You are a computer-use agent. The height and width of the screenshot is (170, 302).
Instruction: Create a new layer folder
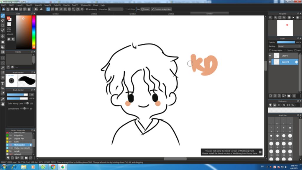tap(289, 96)
